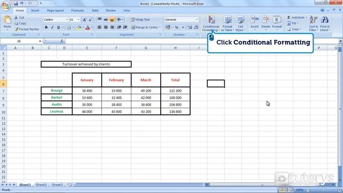This screenshot has height=193, width=343.
Task: Toggle bold formatting
Action: 46,27
